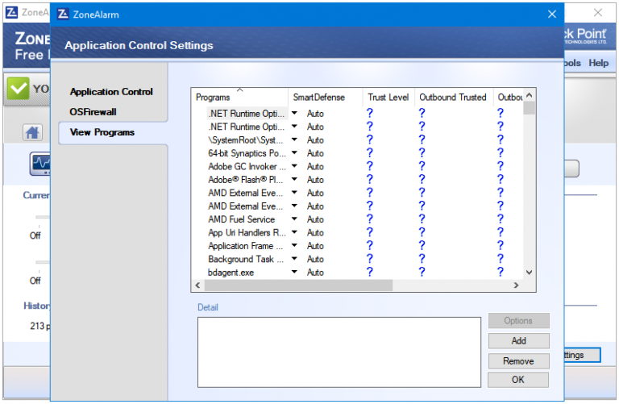The width and height of the screenshot is (619, 404).
Task: Click the horizontal scrollbar left arrow
Action: (197, 285)
